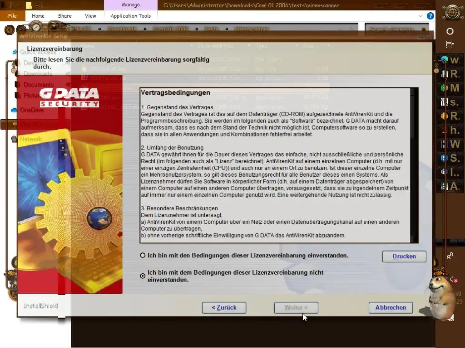Image resolution: width=465 pixels, height=348 pixels.
Task: Cancel setup with the Abbrechen button
Action: (x=391, y=308)
